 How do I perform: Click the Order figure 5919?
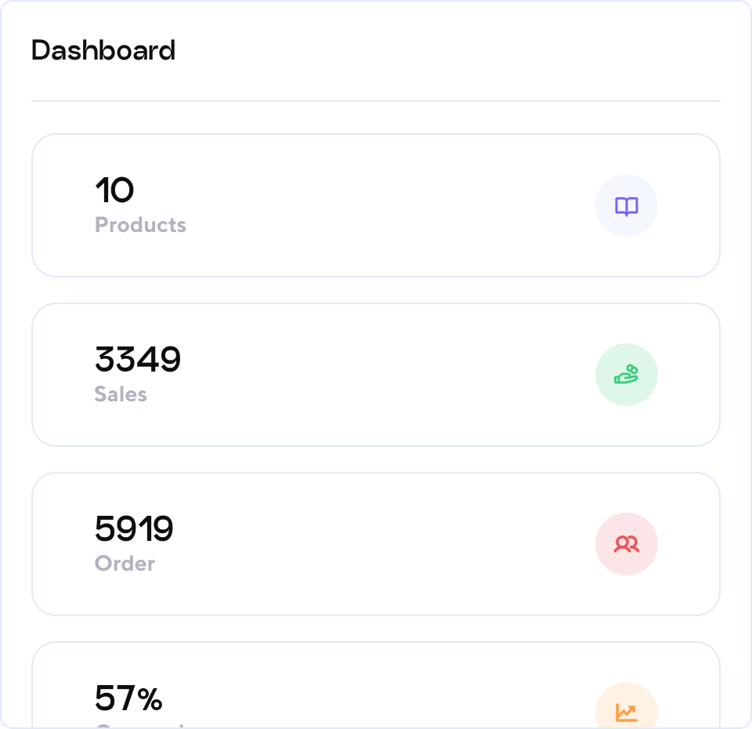tap(134, 529)
